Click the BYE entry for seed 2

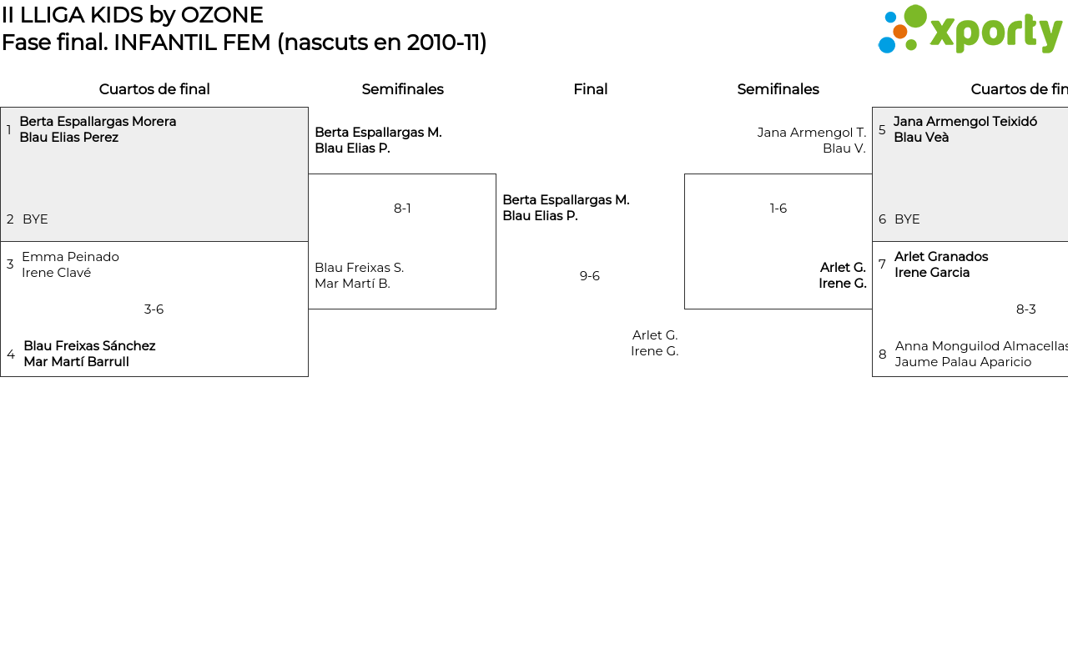click(35, 219)
